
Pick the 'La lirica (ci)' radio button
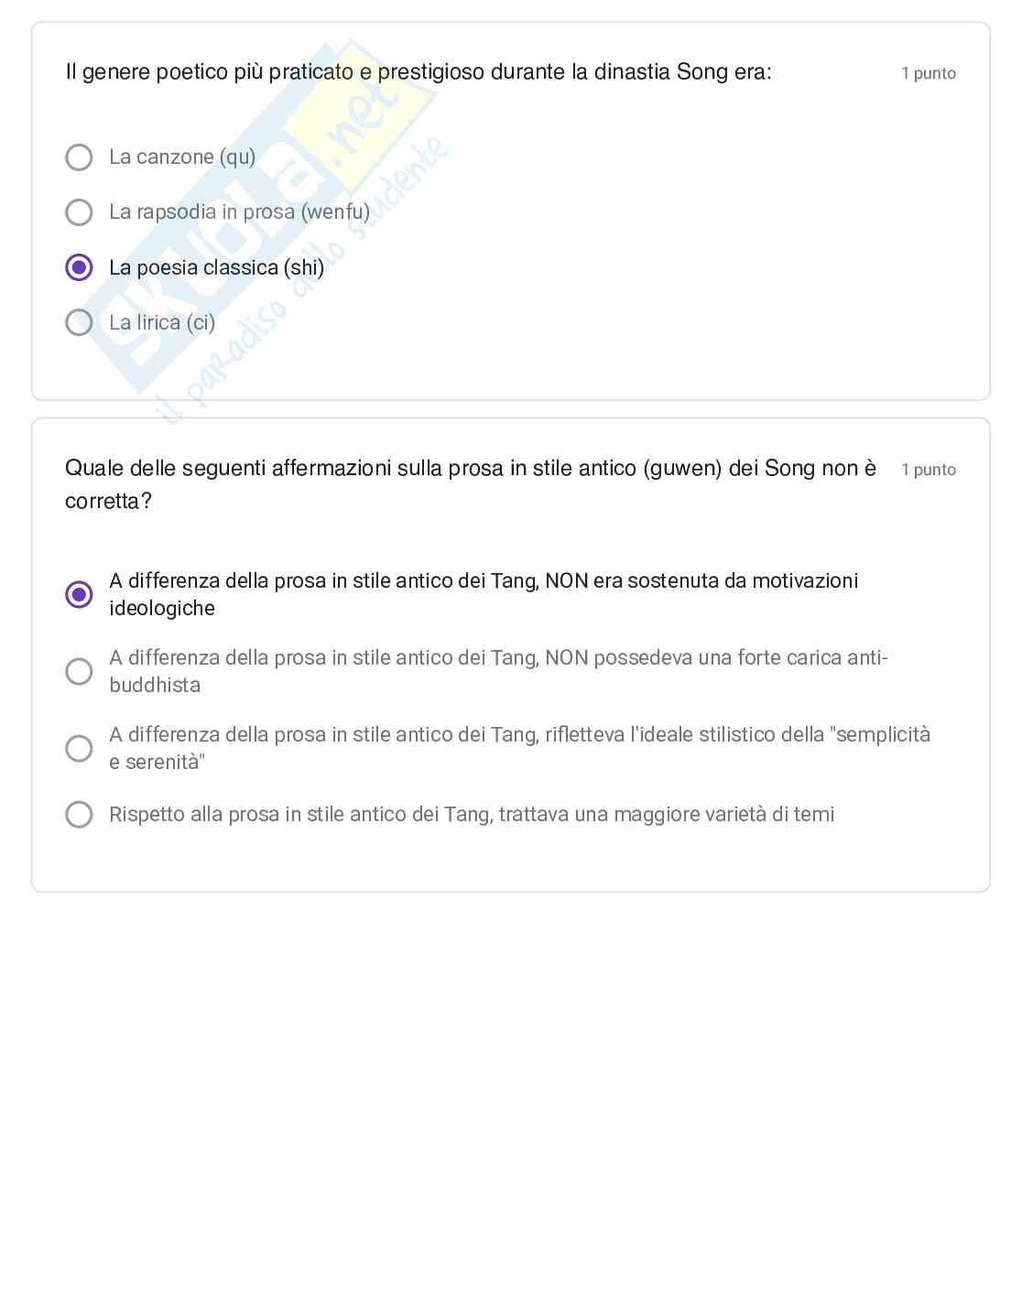[80, 322]
